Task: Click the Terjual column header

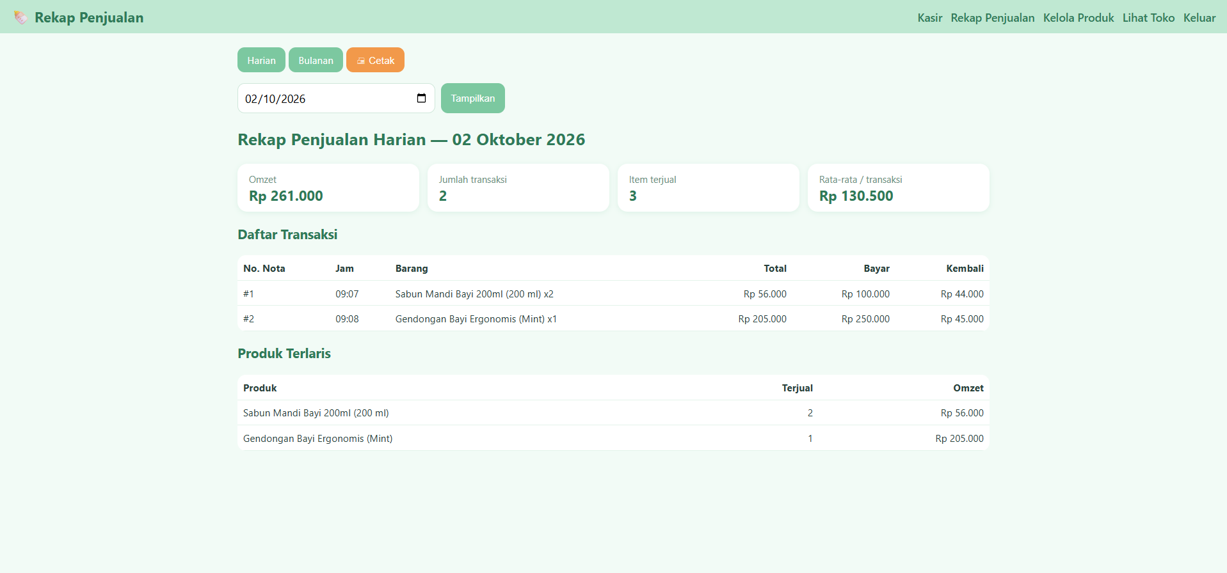Action: click(798, 388)
